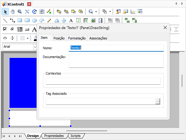Insert a checkbox control from toolbar
This screenshot has width=186, height=140.
[x=5, y=29]
